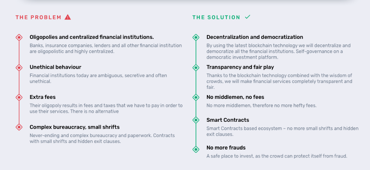Click red diamond marker beside Complex bureaucracy

pyautogui.click(x=19, y=127)
